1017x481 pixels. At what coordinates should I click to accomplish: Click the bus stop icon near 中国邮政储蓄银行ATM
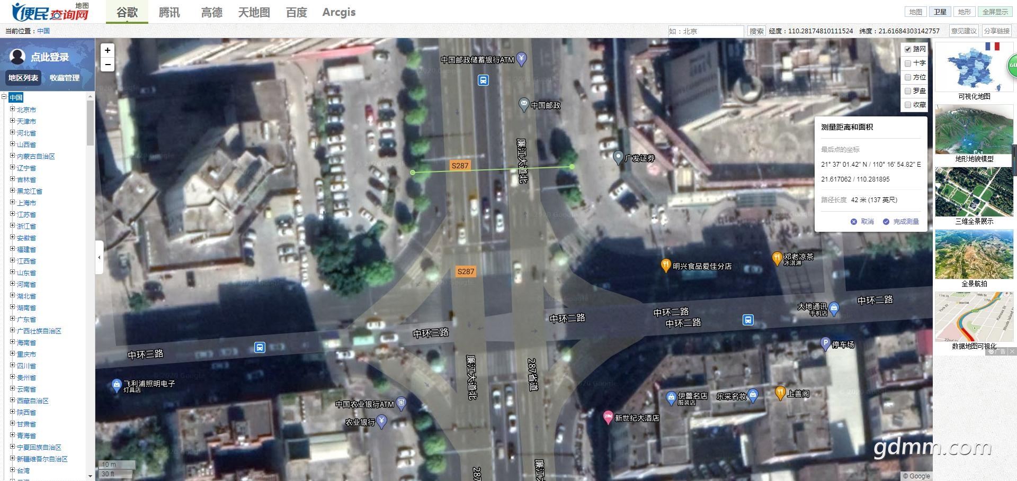pos(483,80)
